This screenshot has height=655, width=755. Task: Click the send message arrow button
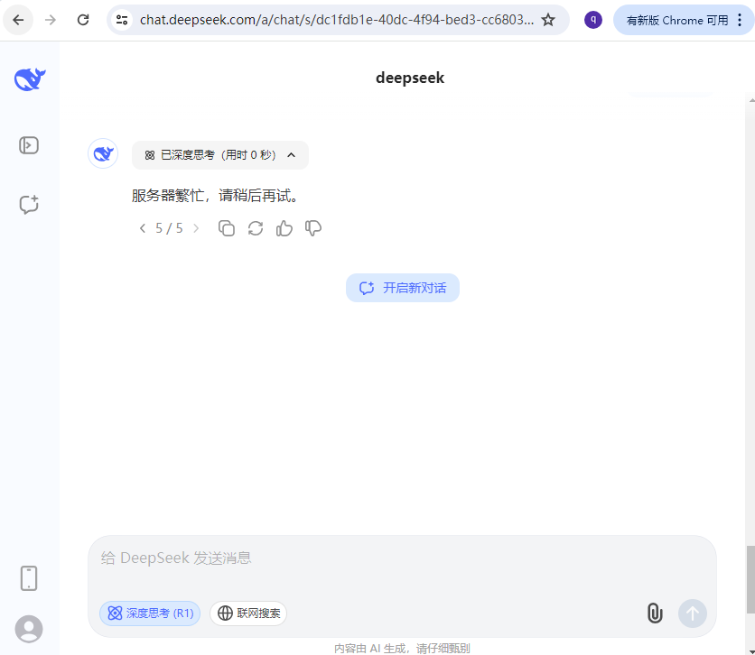(693, 613)
